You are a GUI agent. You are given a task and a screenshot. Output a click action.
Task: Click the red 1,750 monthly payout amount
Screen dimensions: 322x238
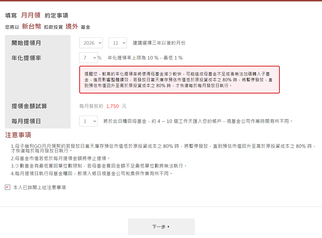pyautogui.click(x=112, y=106)
